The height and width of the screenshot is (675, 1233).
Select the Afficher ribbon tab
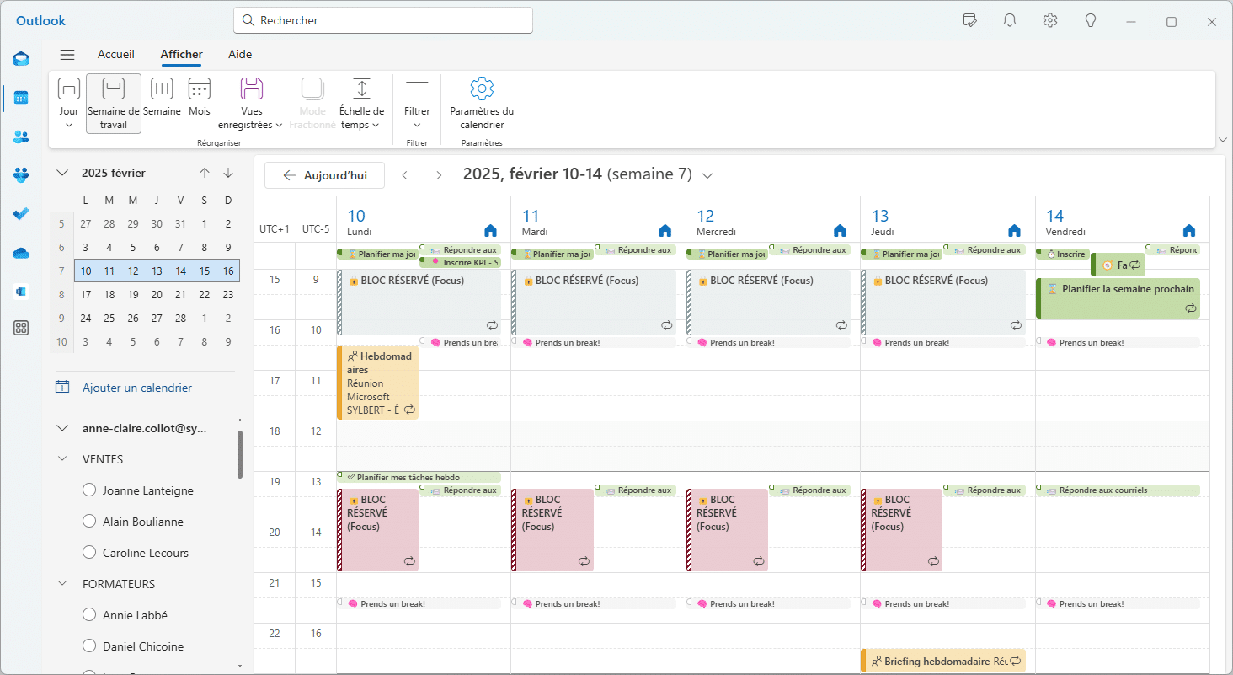(182, 55)
